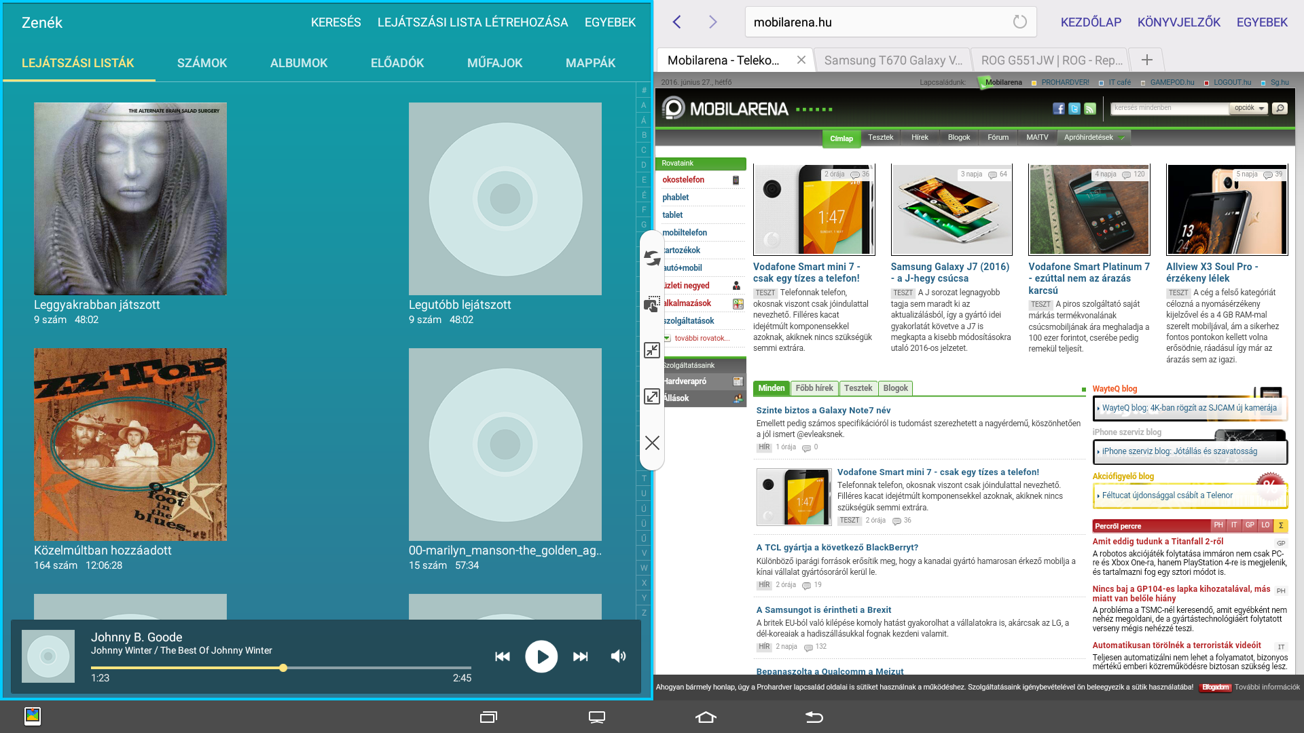Open the marilyn_manson golden age playlist

coord(505,445)
